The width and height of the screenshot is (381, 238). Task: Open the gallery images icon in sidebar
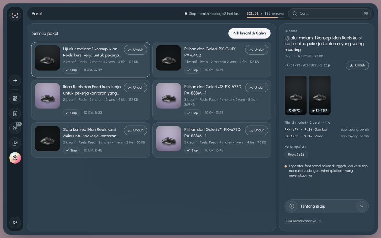tap(15, 143)
